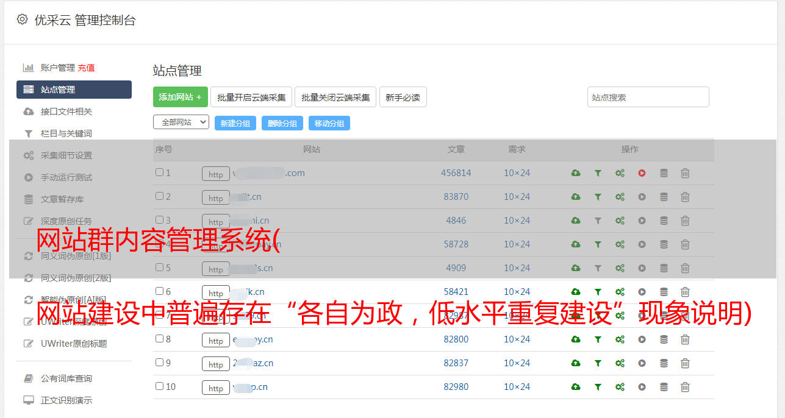Open 采集细节设置 in the sidebar
The image size is (785, 418).
click(x=66, y=155)
